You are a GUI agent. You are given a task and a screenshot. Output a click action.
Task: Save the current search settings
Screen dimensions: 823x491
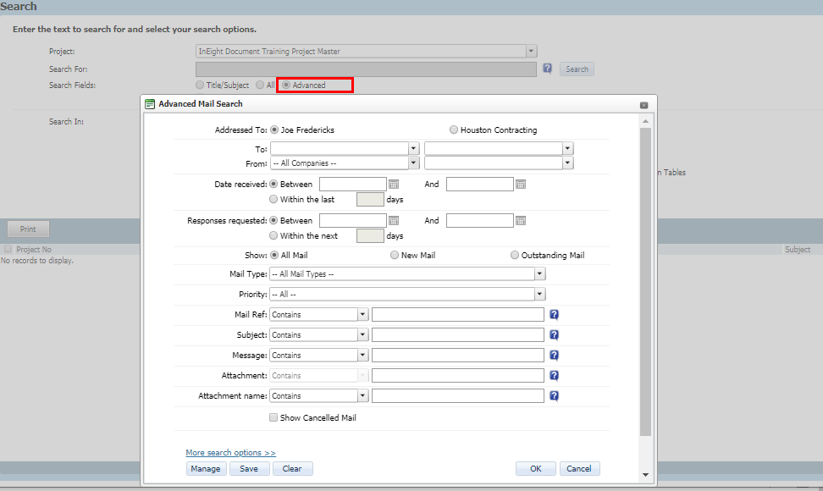(249, 468)
